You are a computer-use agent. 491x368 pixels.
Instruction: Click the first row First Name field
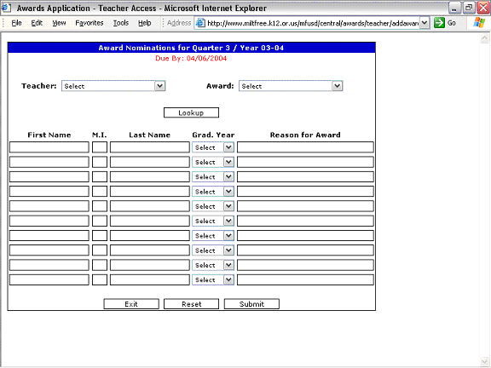pyautogui.click(x=49, y=147)
